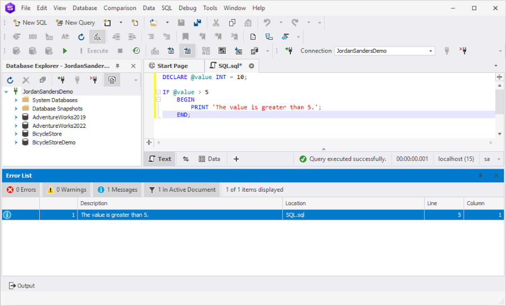506x306 pixels.
Task: Toggle the 1 Messages filter
Action: pyautogui.click(x=117, y=189)
